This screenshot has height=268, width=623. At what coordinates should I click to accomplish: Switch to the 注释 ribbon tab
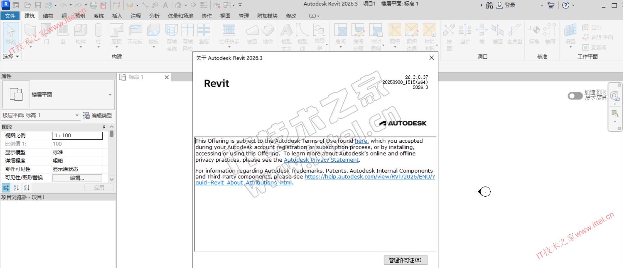tap(136, 16)
